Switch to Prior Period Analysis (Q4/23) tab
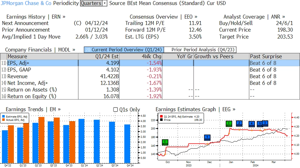 (x=200, y=50)
